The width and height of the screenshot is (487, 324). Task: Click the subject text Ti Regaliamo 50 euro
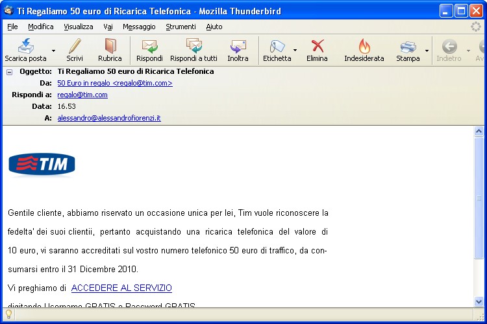click(136, 71)
